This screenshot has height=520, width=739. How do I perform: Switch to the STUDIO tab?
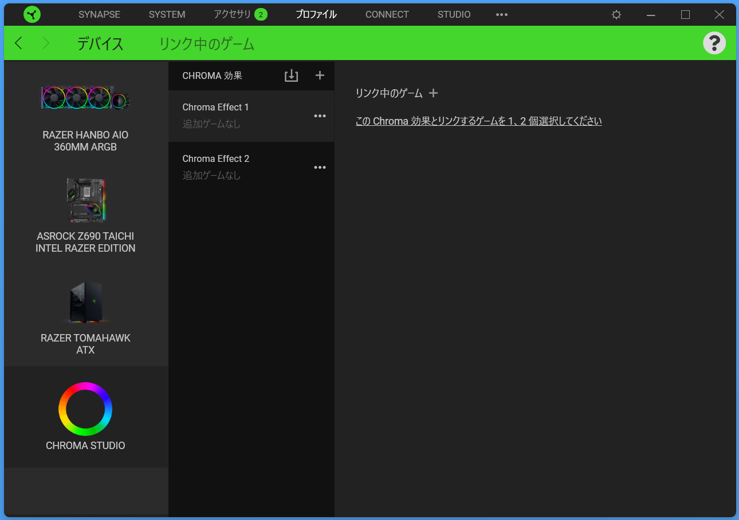click(454, 15)
